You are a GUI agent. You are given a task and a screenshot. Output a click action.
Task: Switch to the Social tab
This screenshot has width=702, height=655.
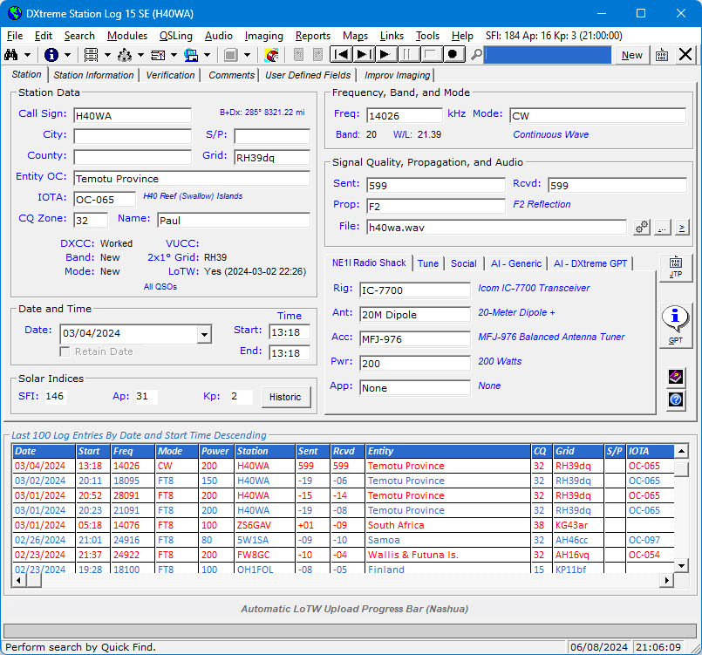463,263
